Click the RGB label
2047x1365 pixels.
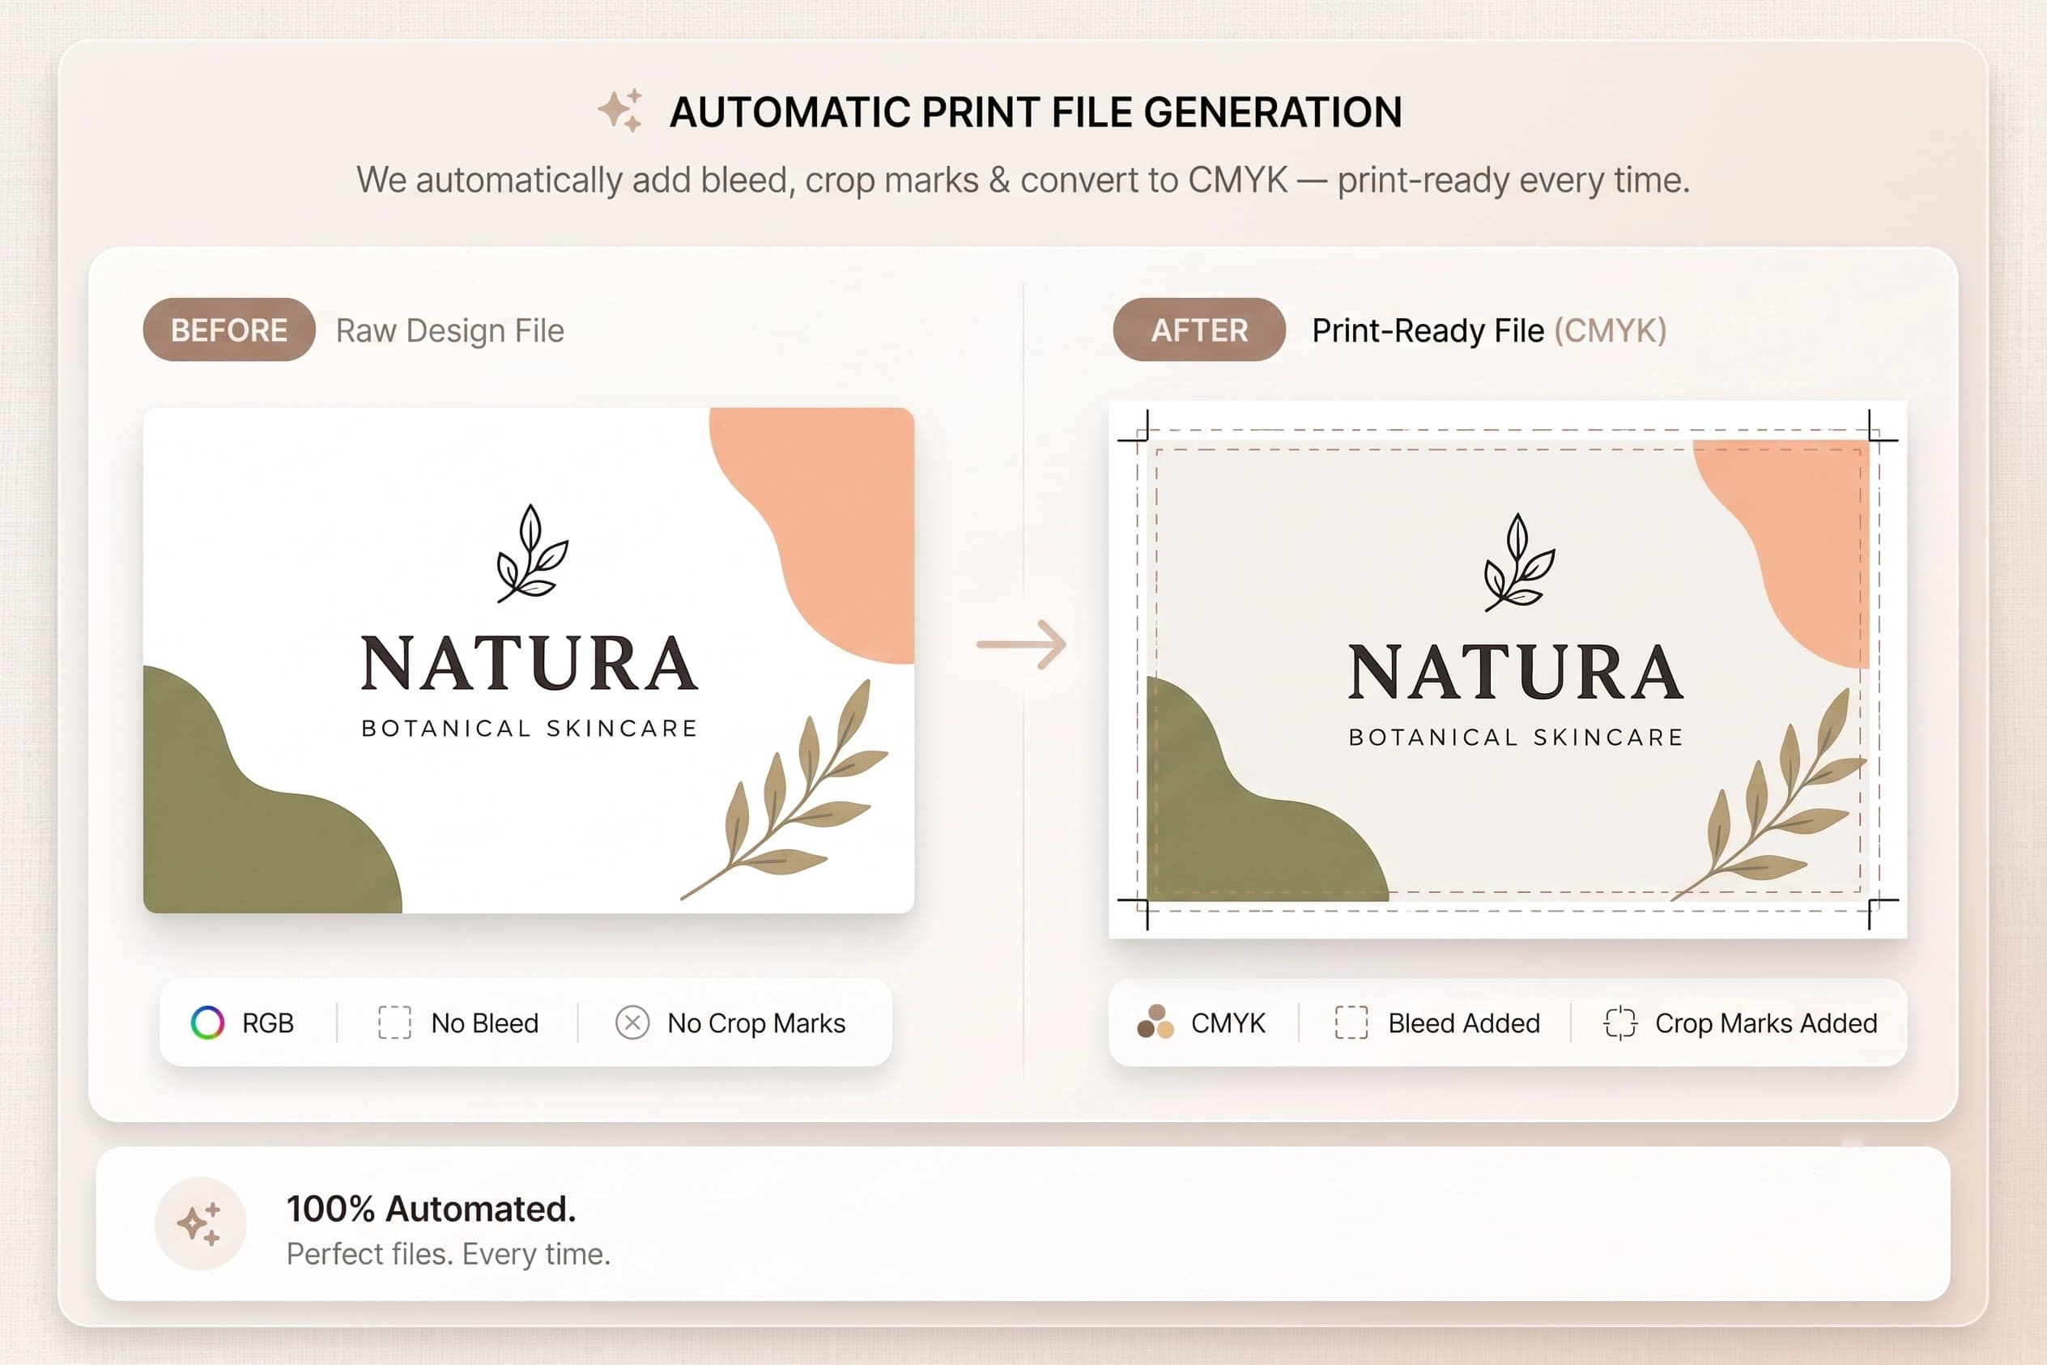pos(268,1023)
